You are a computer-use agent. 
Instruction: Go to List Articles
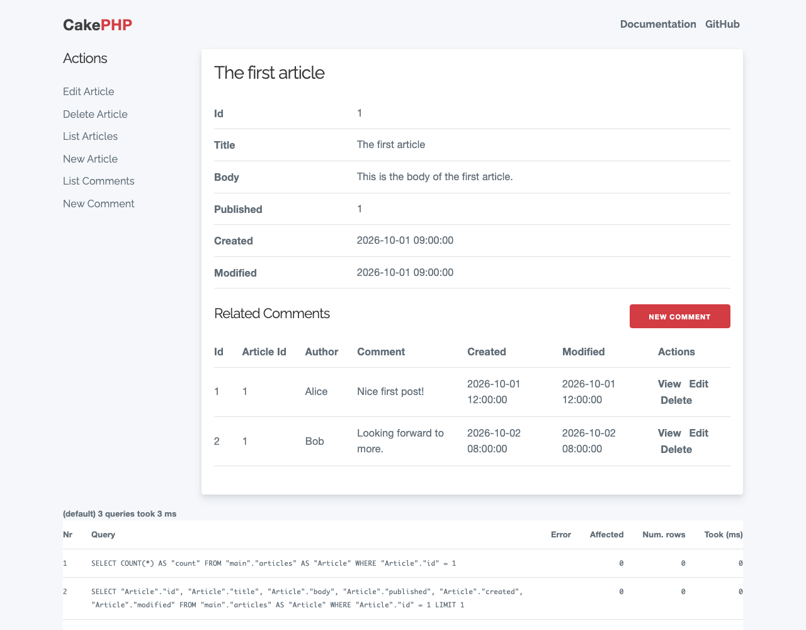pos(90,136)
